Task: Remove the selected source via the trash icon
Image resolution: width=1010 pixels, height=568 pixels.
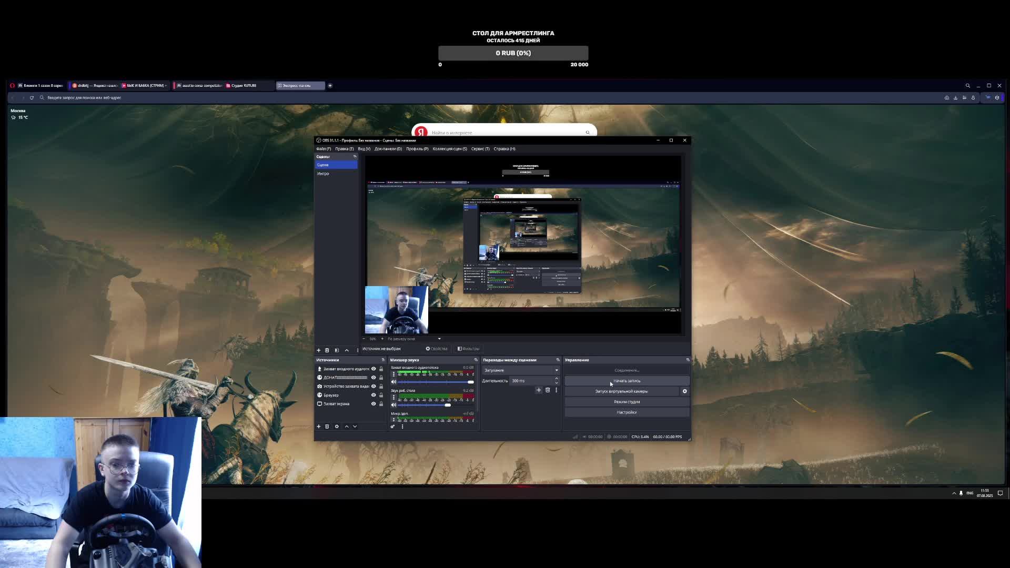Action: tap(327, 427)
